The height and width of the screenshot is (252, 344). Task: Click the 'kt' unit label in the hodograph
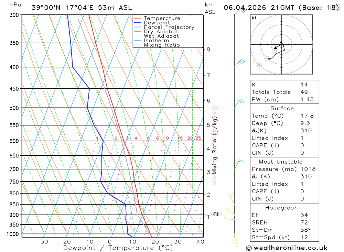[x=254, y=18]
